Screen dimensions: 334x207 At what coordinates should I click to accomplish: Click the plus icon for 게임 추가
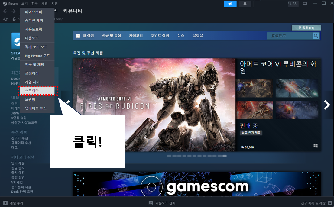pyautogui.click(x=5, y=203)
